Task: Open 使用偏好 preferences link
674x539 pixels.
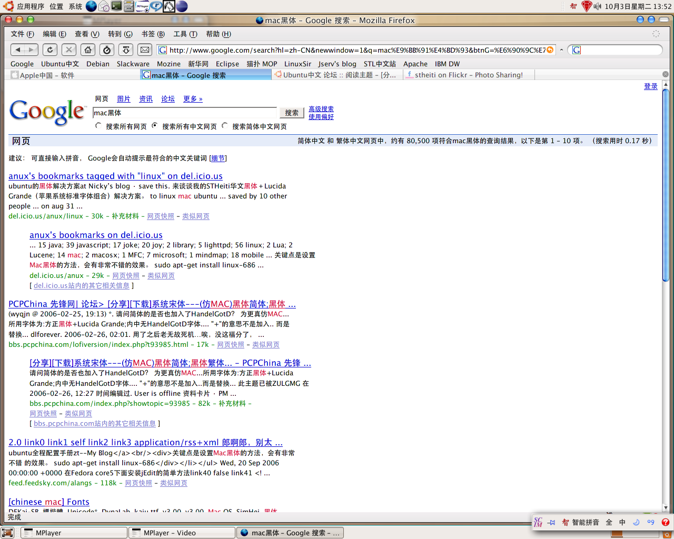Action: (321, 117)
